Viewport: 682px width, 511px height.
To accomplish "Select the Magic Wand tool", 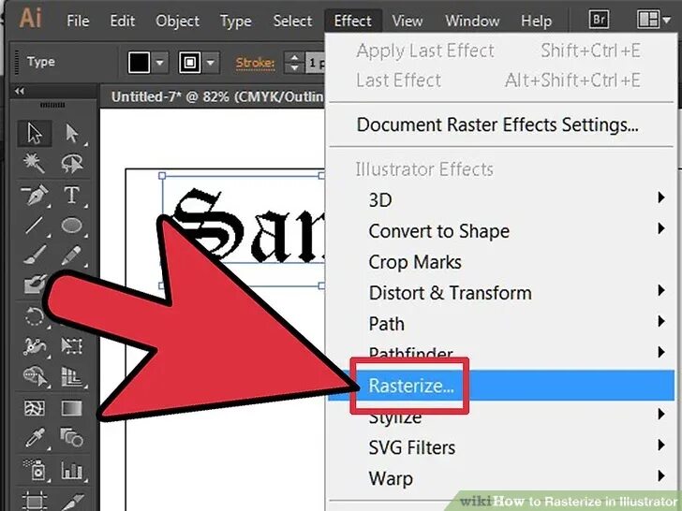I will click(x=35, y=164).
